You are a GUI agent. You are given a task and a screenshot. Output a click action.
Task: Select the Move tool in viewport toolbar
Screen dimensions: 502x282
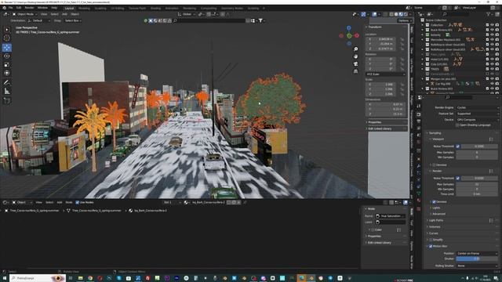coord(7,48)
